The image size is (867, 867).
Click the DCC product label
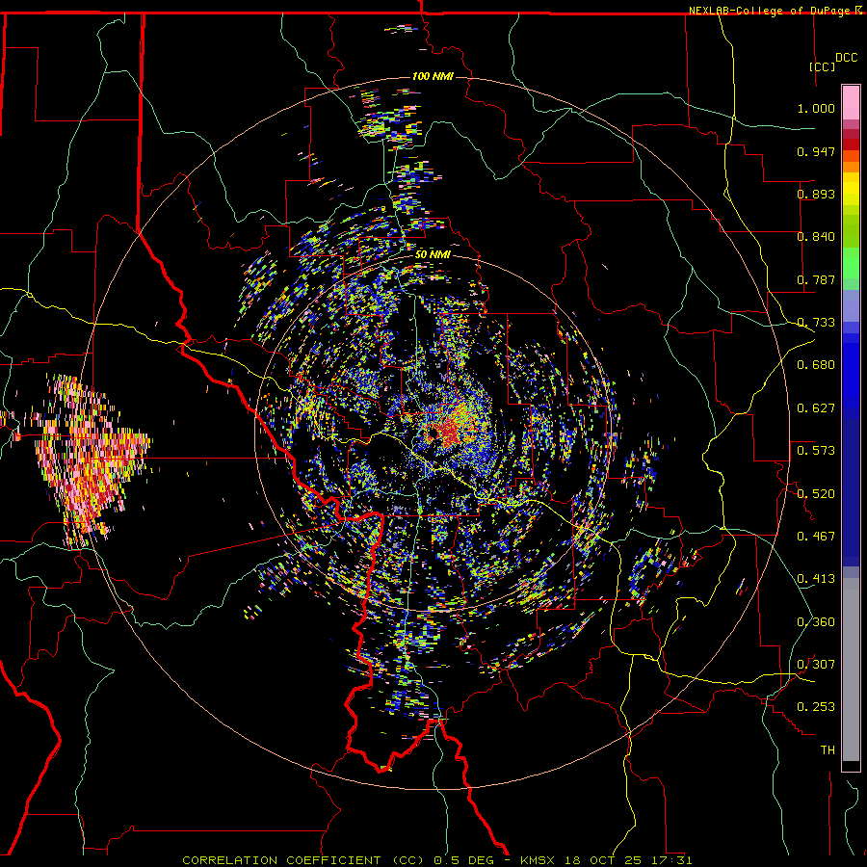pos(846,58)
